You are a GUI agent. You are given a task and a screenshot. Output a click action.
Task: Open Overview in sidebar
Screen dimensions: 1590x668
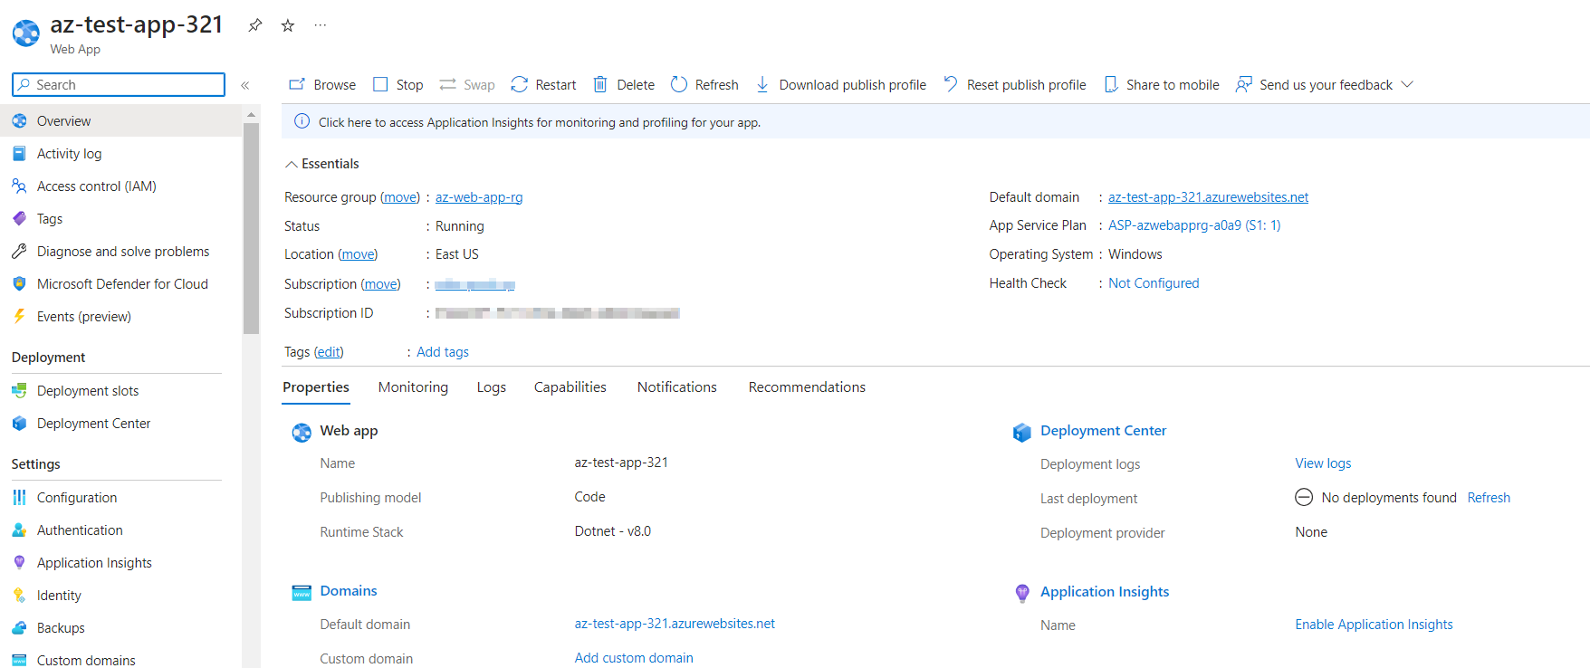(120, 120)
